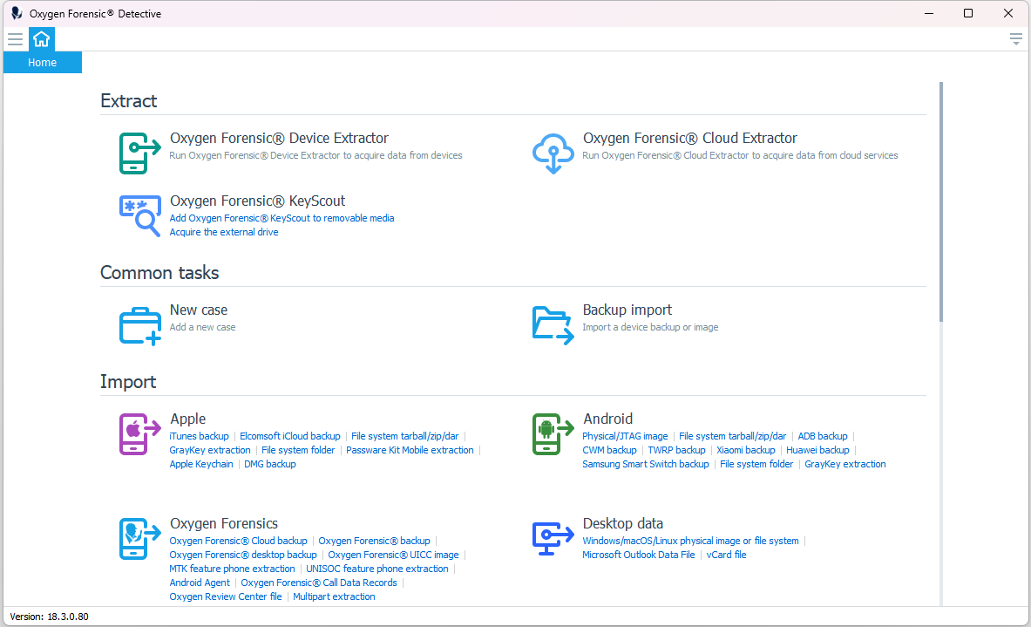Click the Apple section heading

click(x=187, y=419)
